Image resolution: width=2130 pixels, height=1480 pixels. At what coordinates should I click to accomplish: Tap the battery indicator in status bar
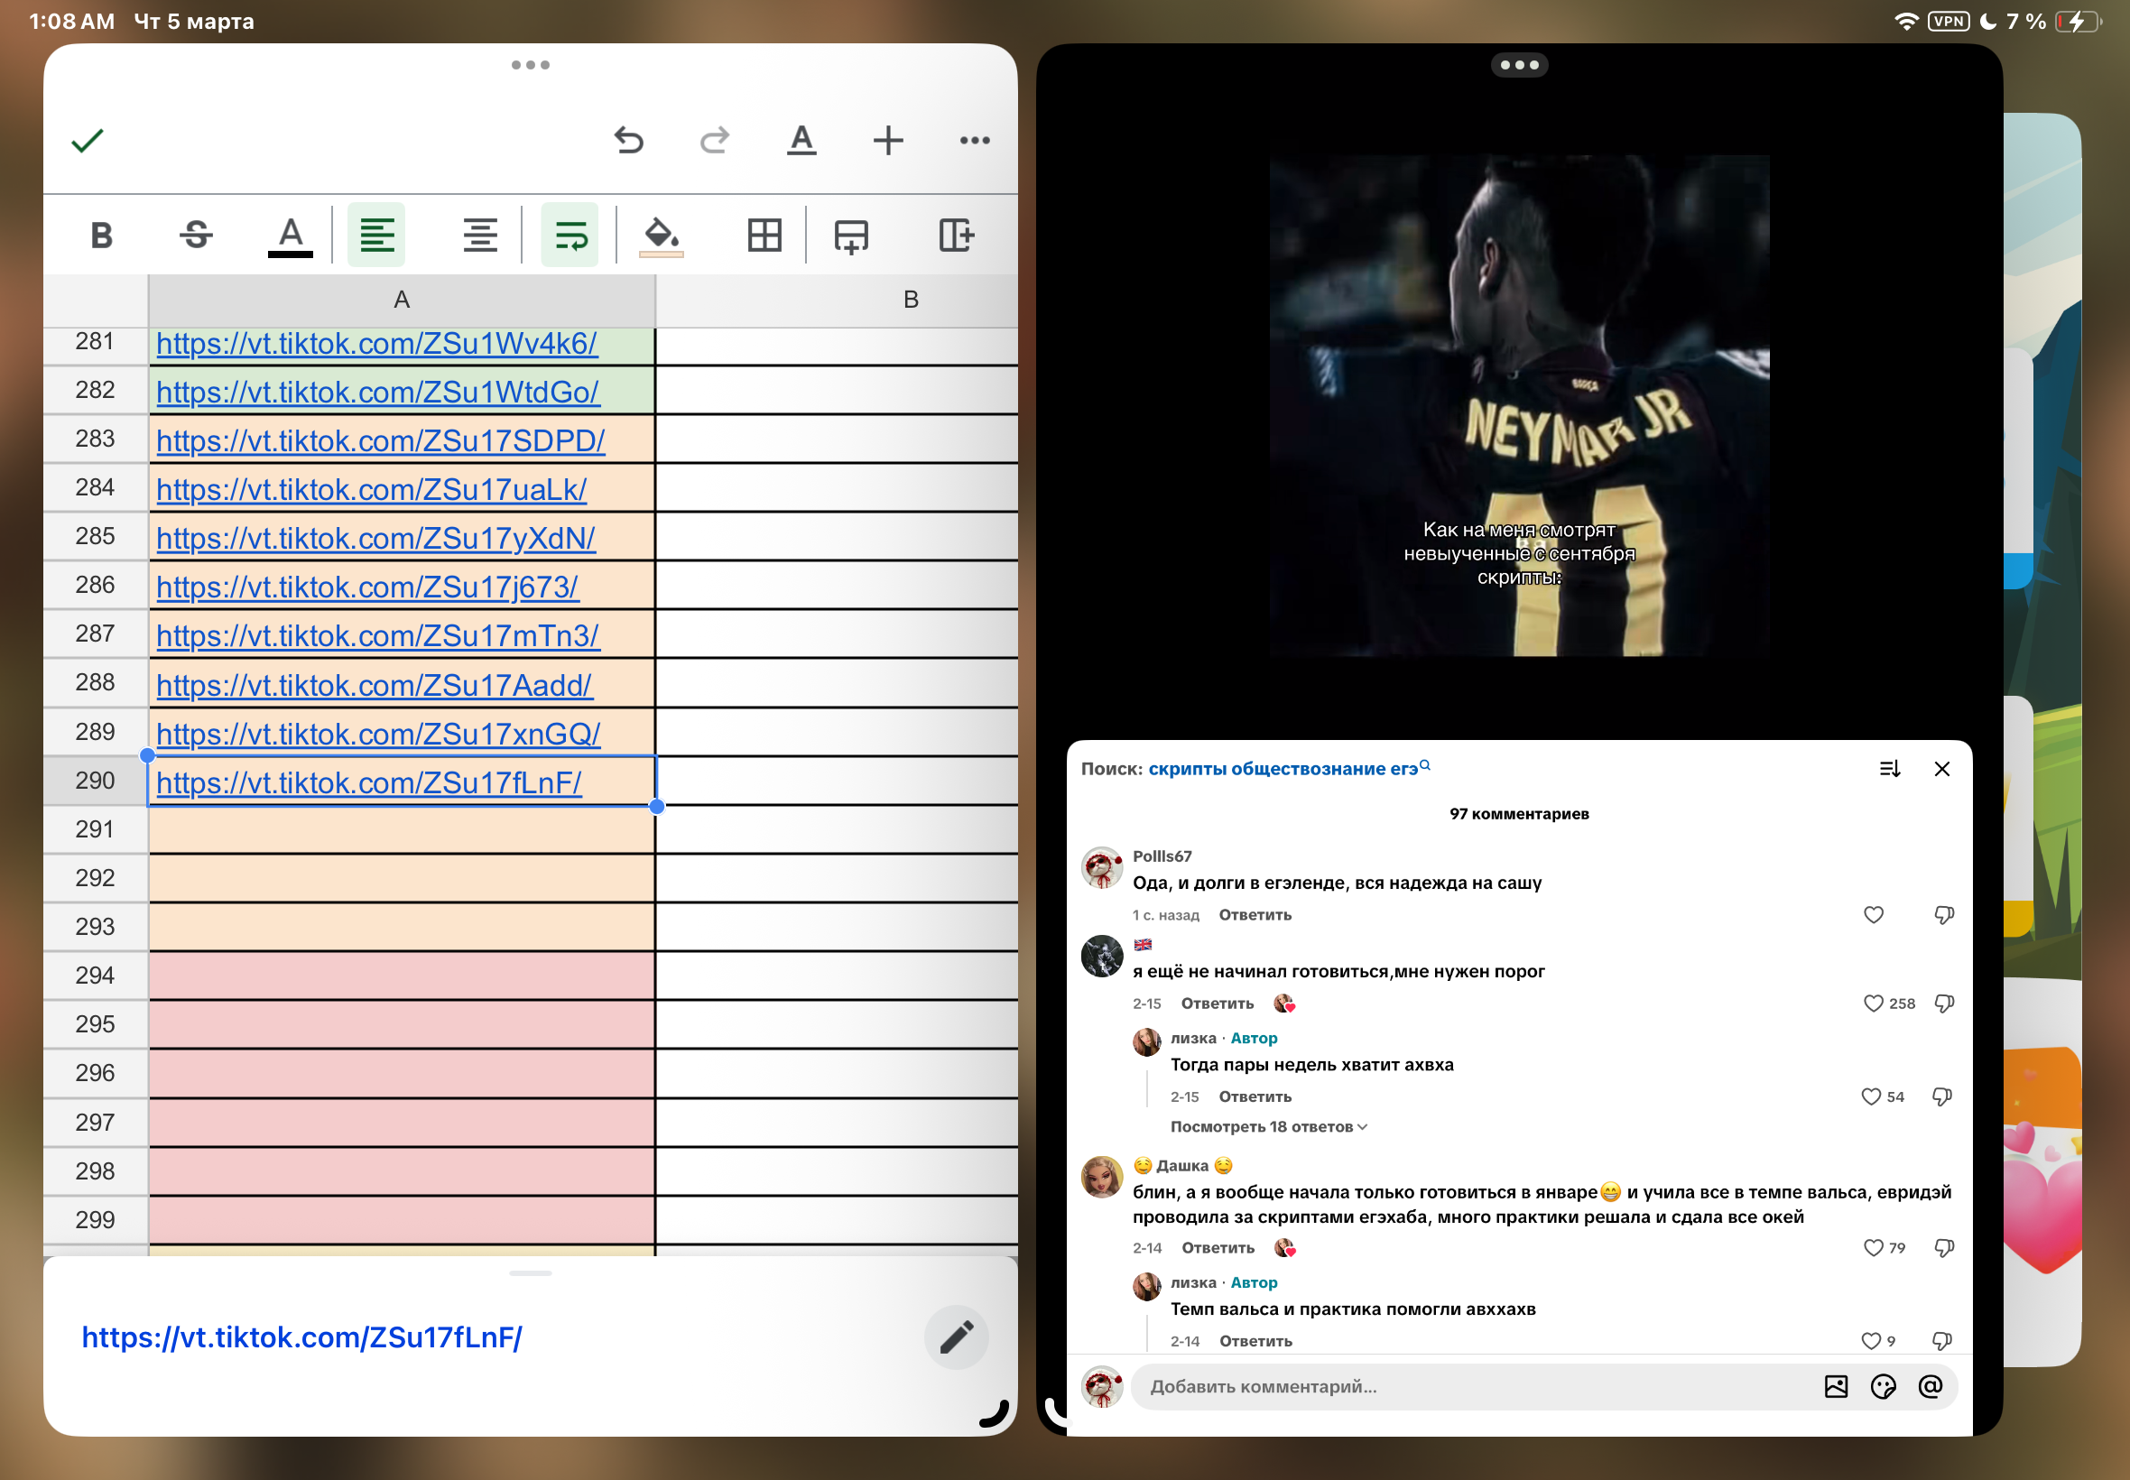[2078, 22]
